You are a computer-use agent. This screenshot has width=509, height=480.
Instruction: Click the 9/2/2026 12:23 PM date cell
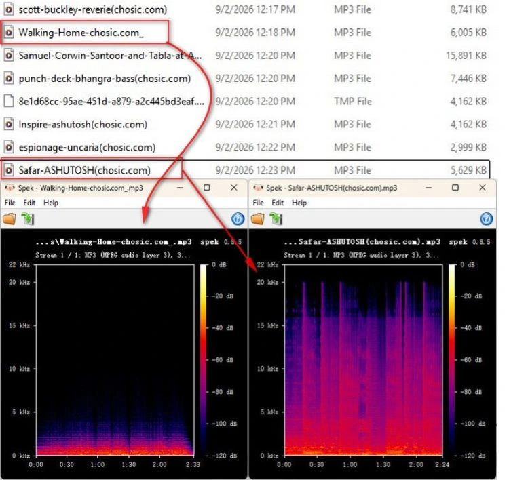[x=255, y=170]
